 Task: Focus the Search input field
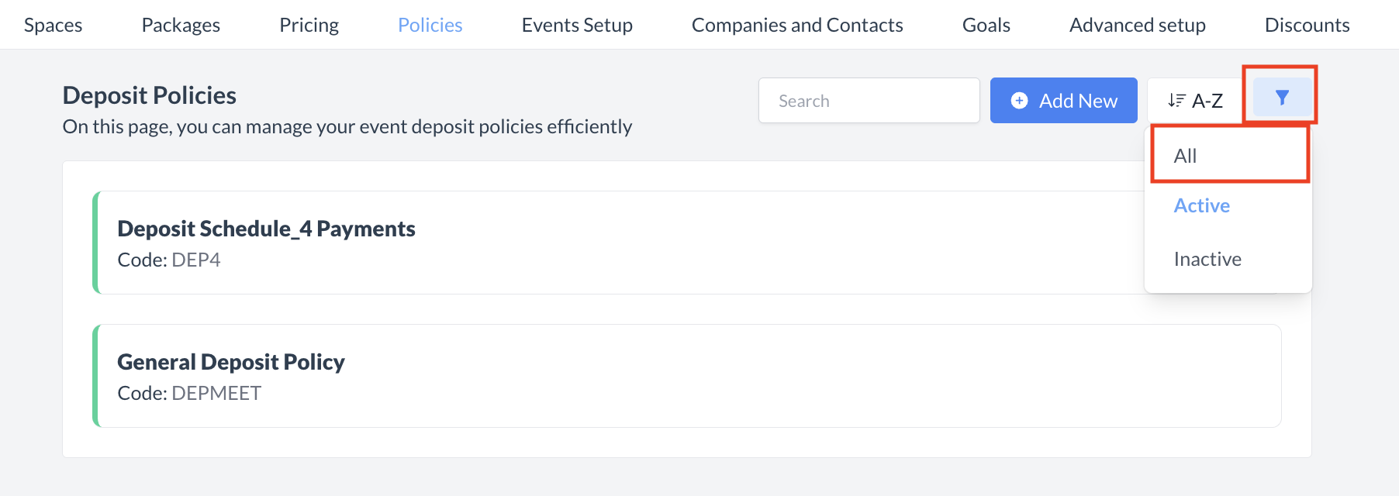click(x=869, y=101)
